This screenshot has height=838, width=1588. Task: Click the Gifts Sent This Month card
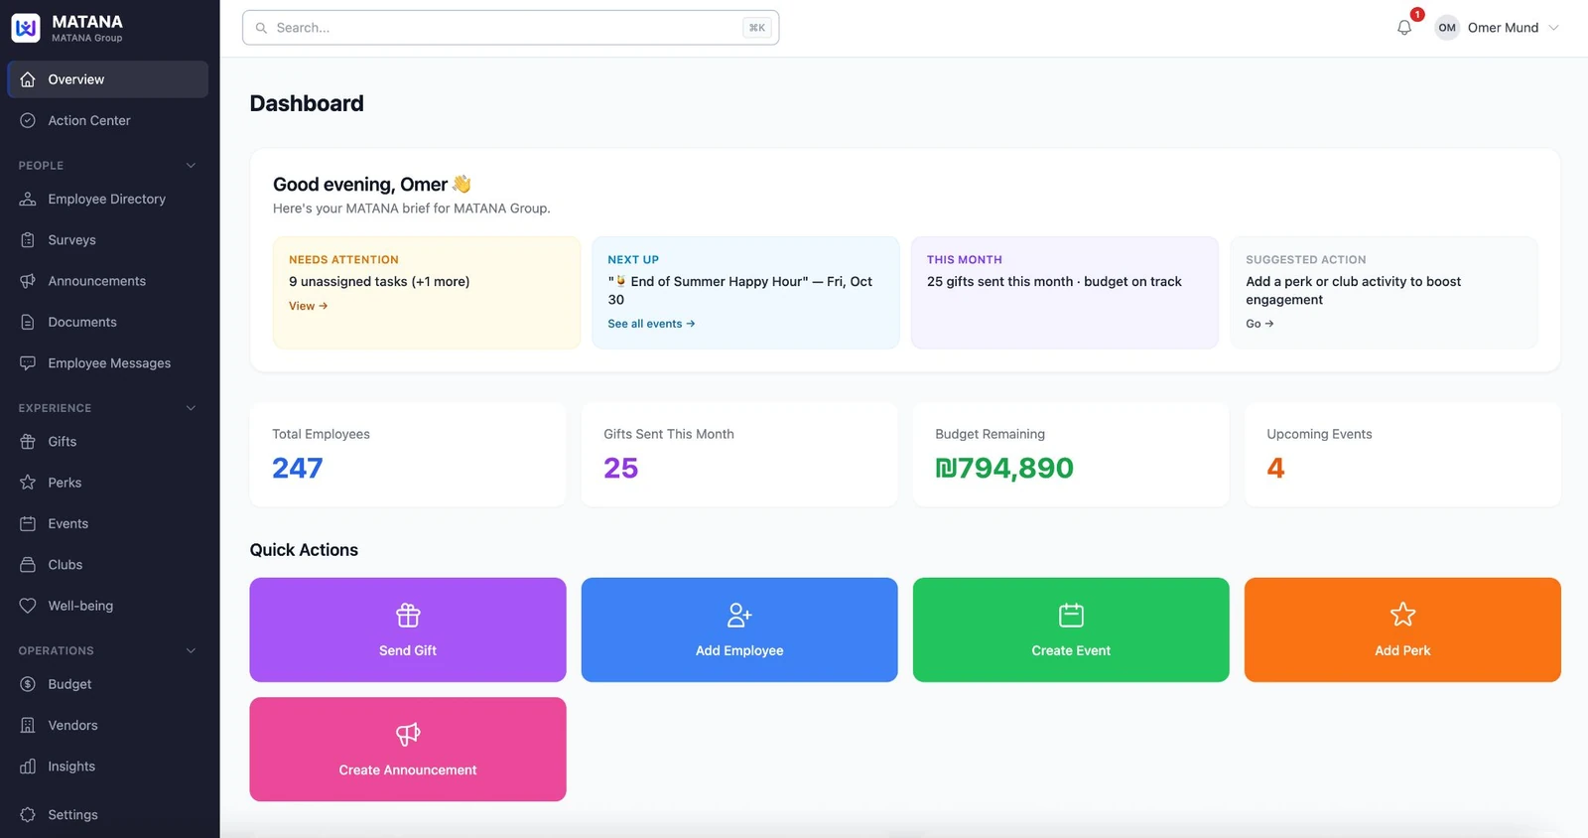[x=739, y=455]
